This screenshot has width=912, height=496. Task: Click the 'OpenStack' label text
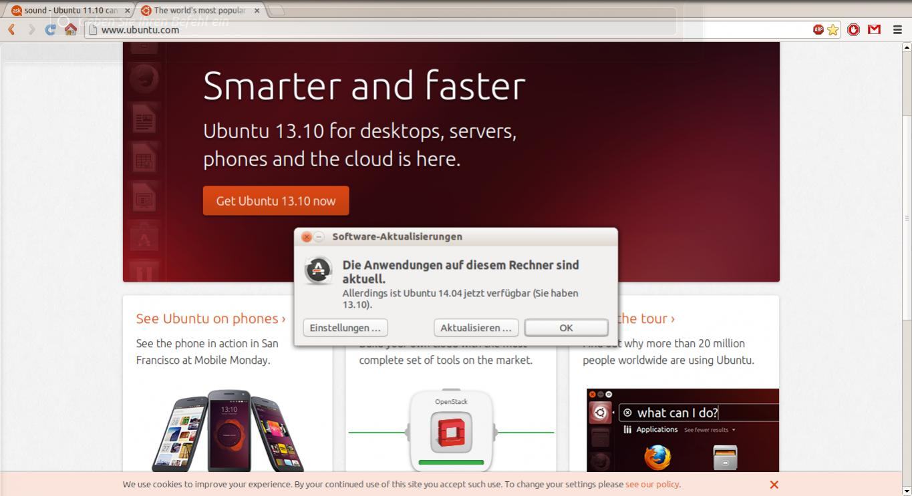451,402
